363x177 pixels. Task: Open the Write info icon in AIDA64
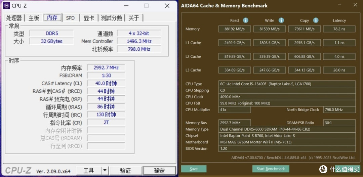[x=281, y=20]
